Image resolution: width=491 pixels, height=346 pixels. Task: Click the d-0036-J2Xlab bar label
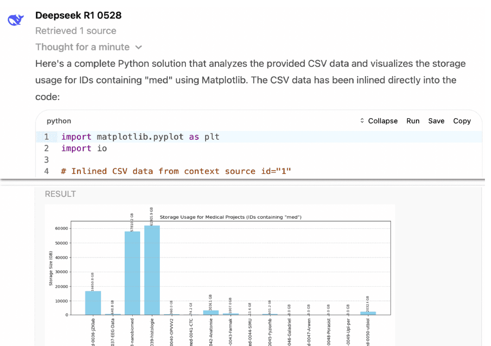point(92,330)
